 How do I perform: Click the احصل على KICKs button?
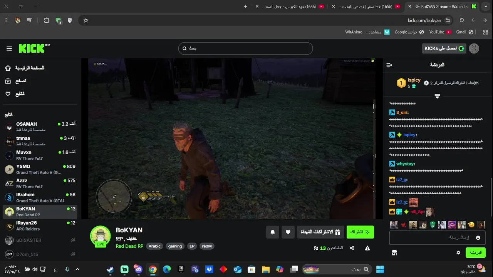[444, 48]
